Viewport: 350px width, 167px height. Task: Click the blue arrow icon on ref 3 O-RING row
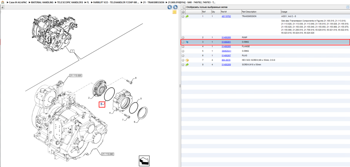click(x=187, y=42)
